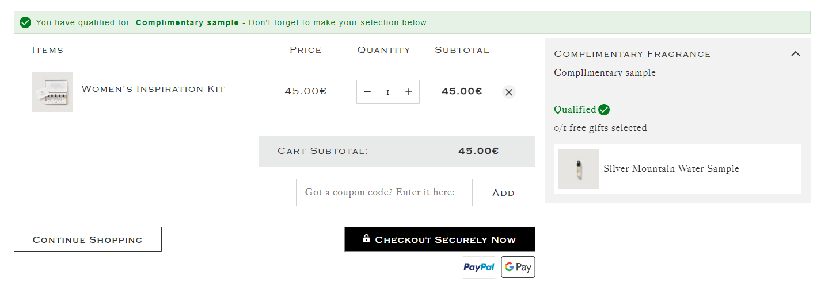This screenshot has height=294, width=821.
Task: Click the green success checkmark in banner
Action: [x=25, y=22]
